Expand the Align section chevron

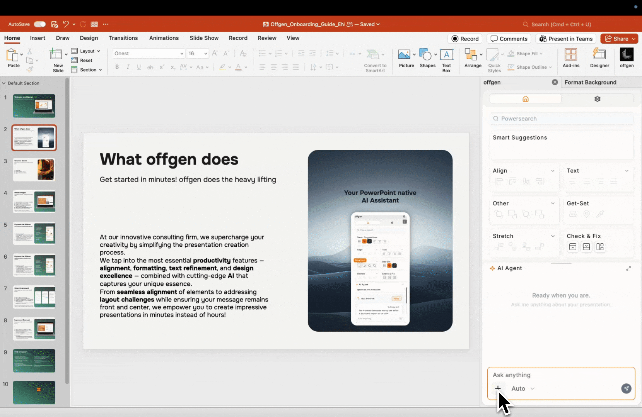coord(553,171)
